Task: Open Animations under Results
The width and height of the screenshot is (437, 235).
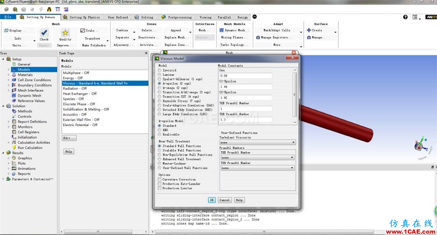Action: point(26,168)
